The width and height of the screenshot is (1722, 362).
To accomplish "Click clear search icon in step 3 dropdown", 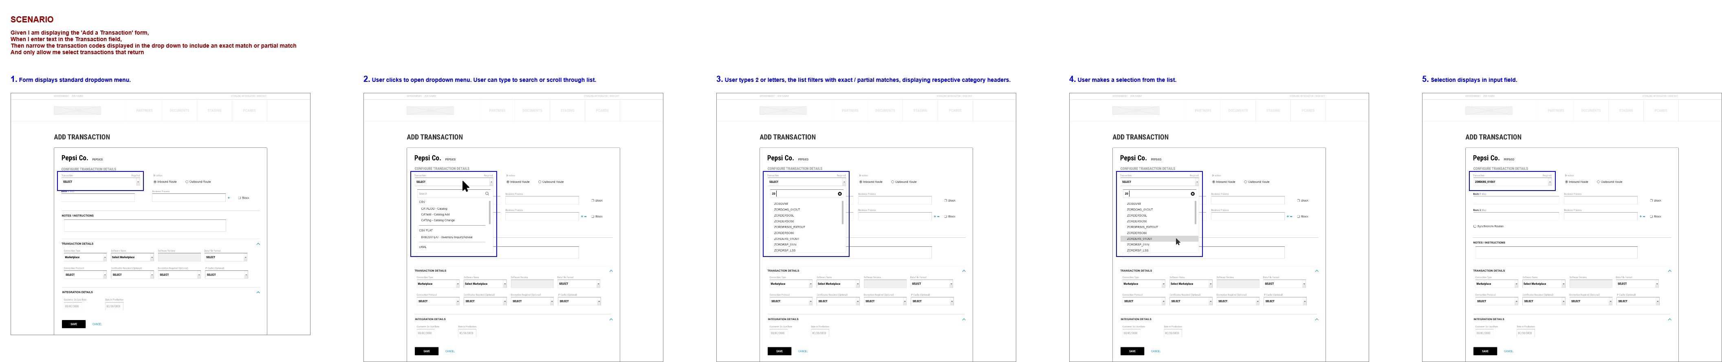I will coord(840,194).
